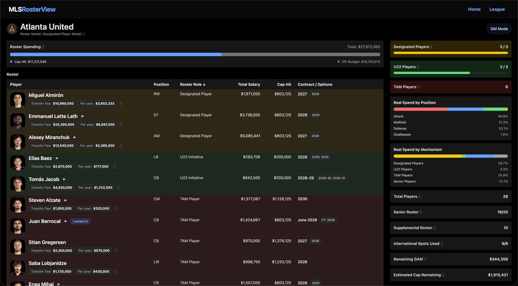Click the plane icon next to Steven Alzate
Viewport: 518px width, 286px height.
click(66, 200)
